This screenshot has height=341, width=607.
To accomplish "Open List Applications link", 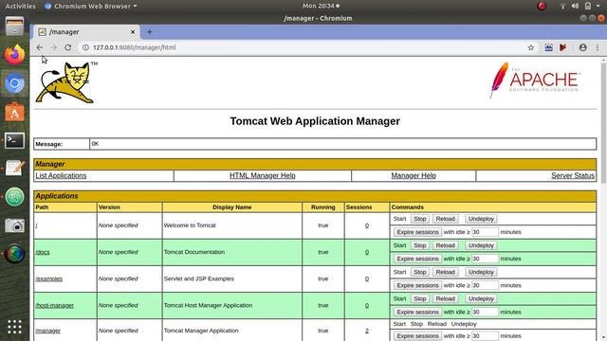I will [x=61, y=175].
